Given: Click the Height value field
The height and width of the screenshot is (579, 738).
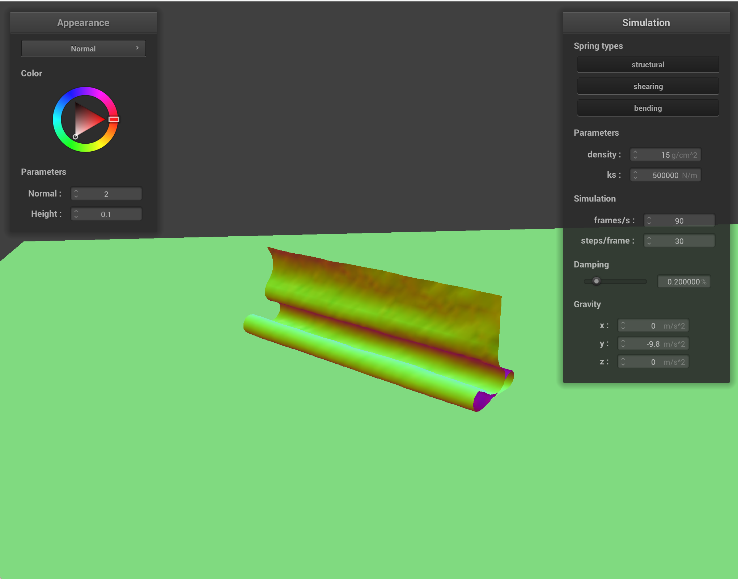Looking at the screenshot, I should [x=106, y=214].
